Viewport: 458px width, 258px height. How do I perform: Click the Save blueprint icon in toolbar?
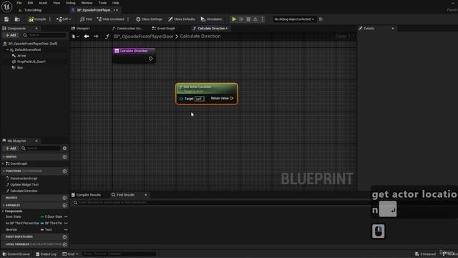(6, 19)
